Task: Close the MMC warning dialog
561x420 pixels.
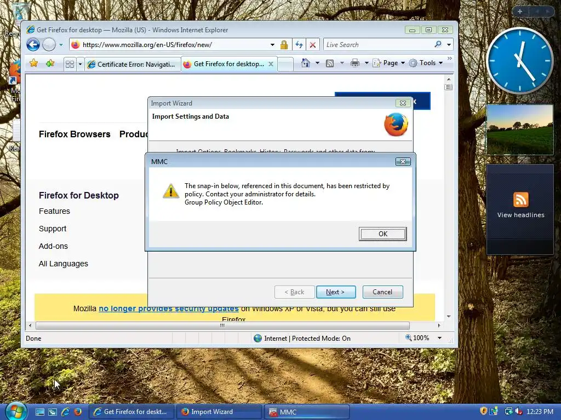Action: click(x=403, y=161)
